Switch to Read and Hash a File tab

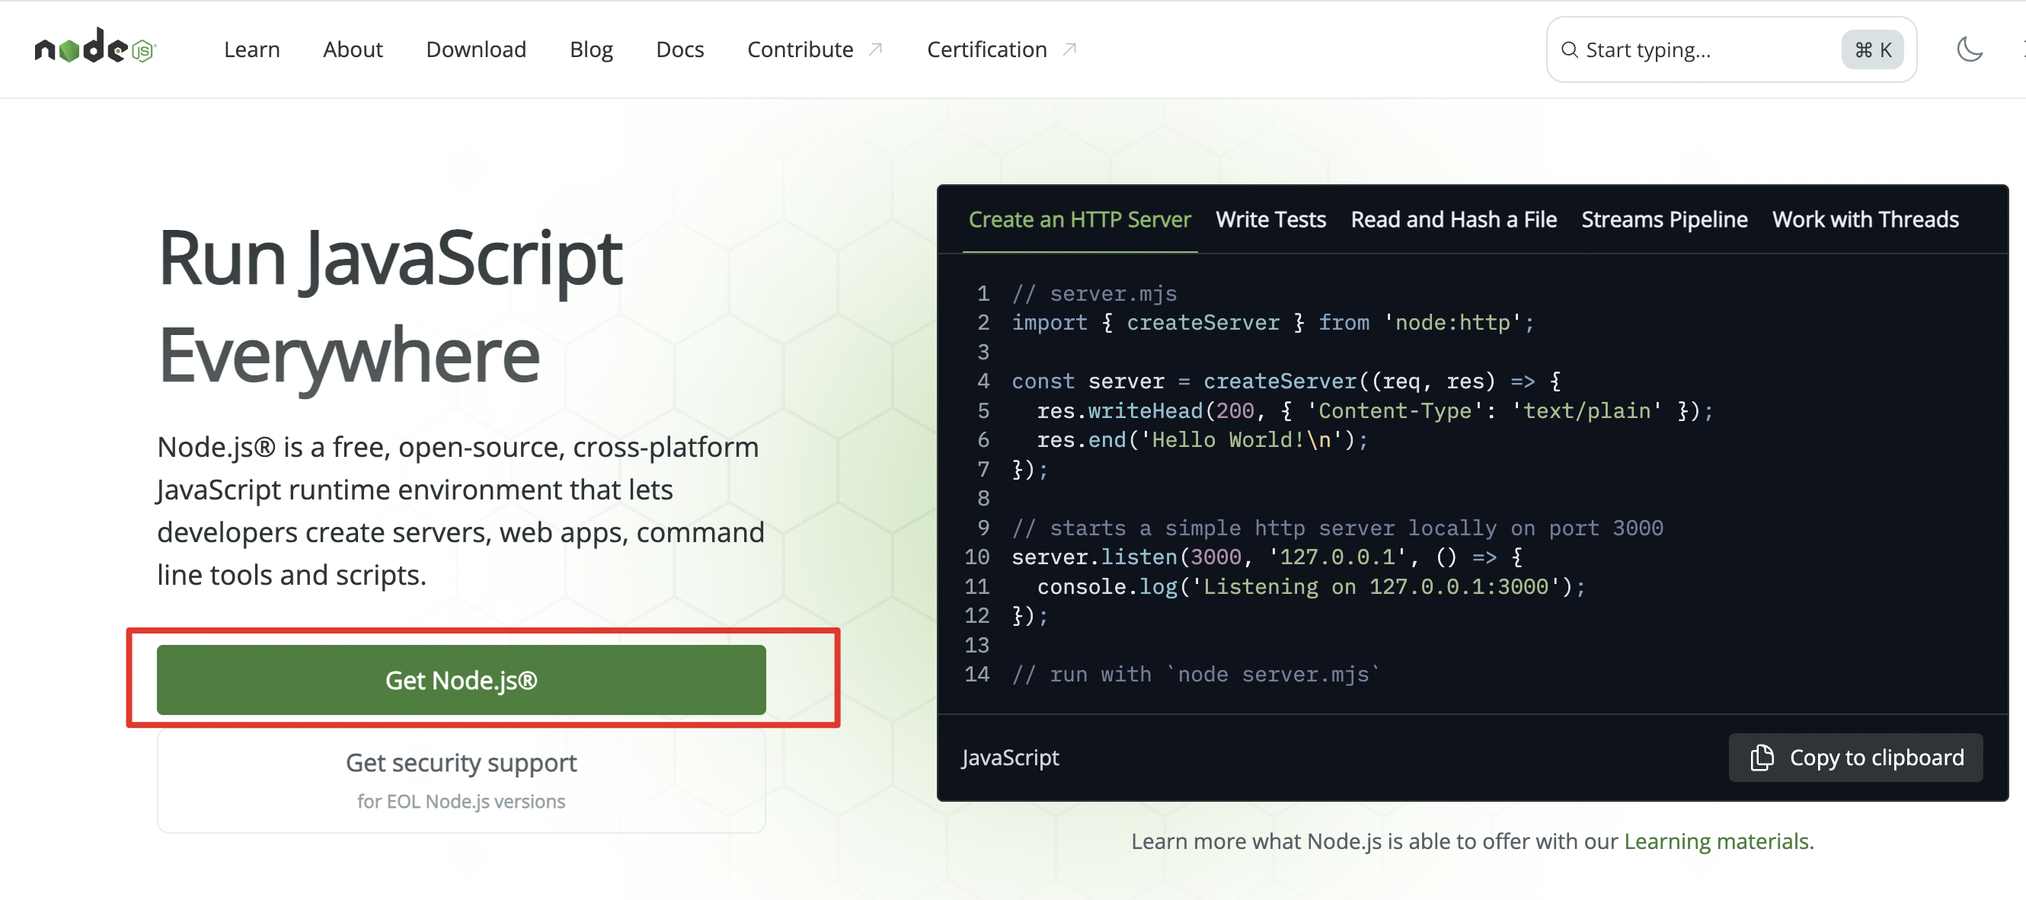(1453, 219)
